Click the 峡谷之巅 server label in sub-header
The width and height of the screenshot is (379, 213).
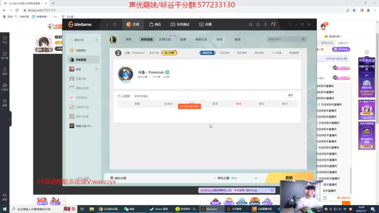153,53
